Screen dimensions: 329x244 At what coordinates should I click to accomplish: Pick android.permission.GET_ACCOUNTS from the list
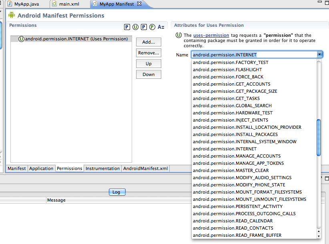(231, 84)
